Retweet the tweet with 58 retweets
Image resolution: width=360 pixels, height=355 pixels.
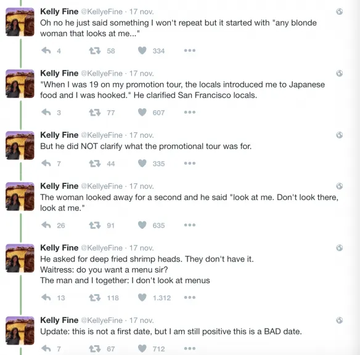tap(95, 50)
